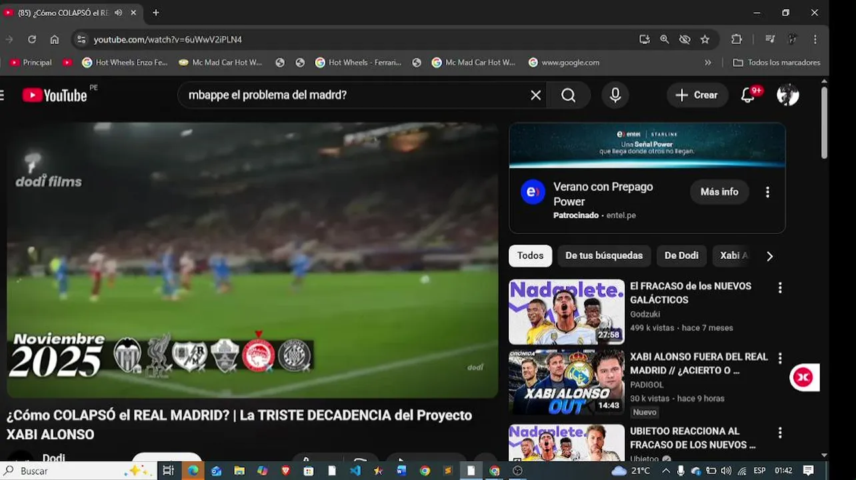Open the entel.pe sponsor link

pyautogui.click(x=621, y=215)
